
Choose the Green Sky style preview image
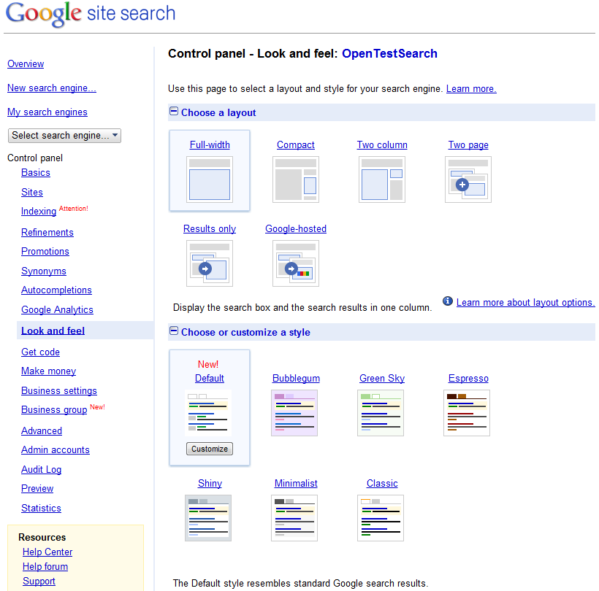tap(381, 413)
